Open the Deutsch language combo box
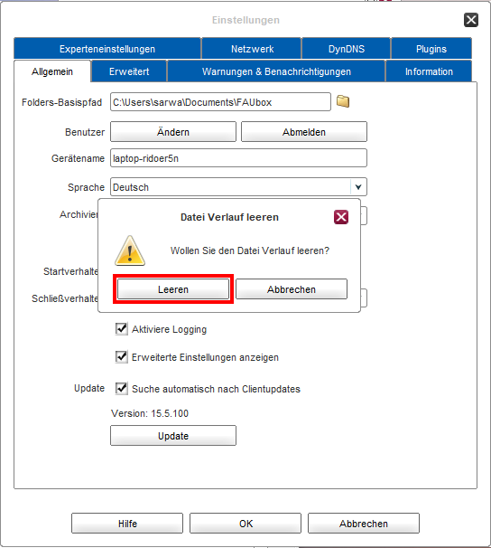 pyautogui.click(x=238, y=187)
